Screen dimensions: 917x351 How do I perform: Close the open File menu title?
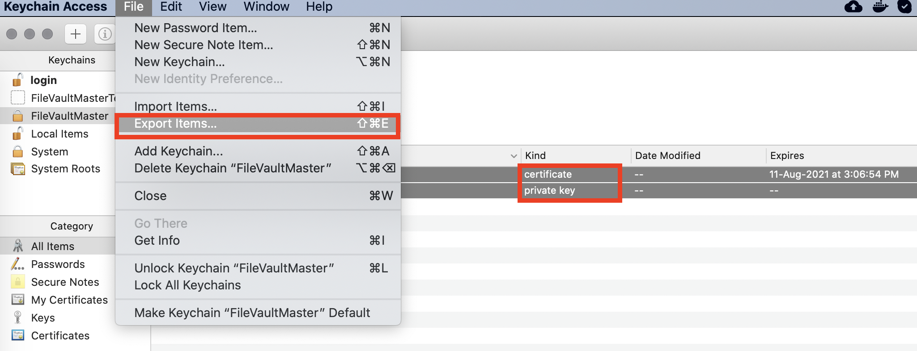134,7
